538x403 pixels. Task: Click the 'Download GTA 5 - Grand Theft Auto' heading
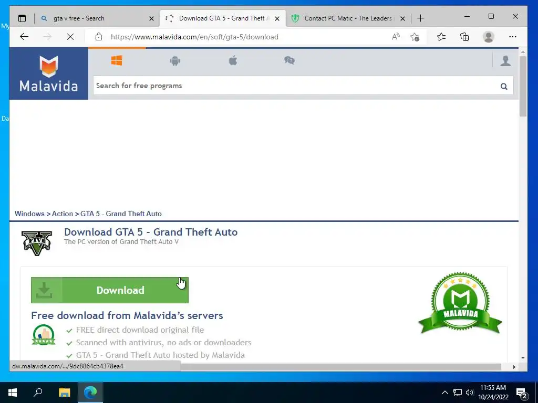[x=151, y=232]
